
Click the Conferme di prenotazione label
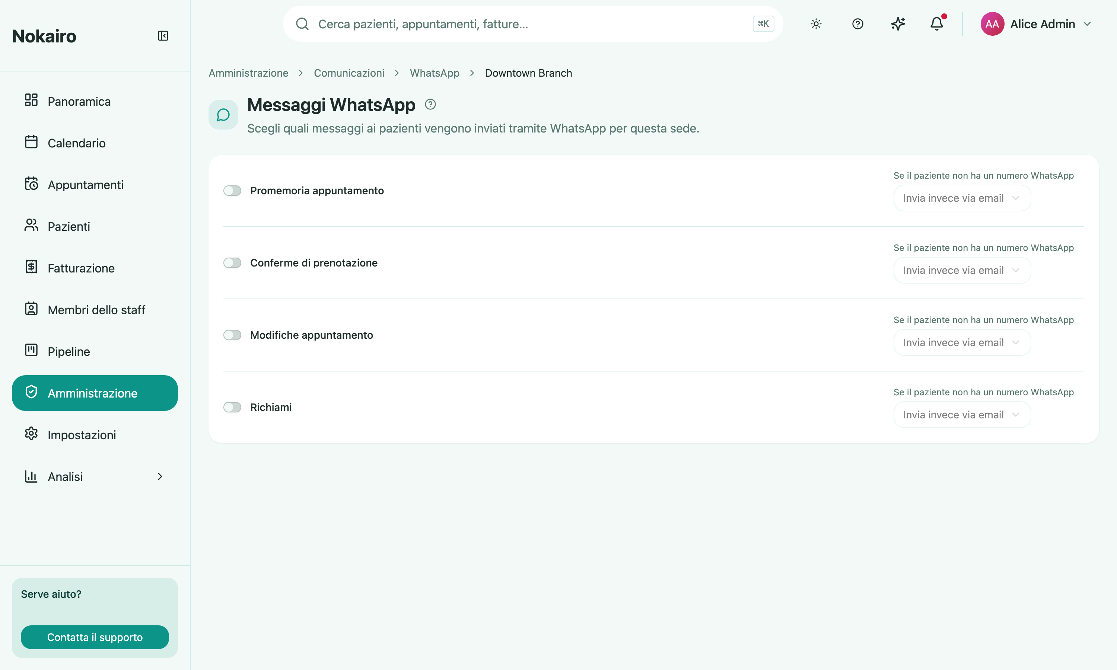point(314,263)
